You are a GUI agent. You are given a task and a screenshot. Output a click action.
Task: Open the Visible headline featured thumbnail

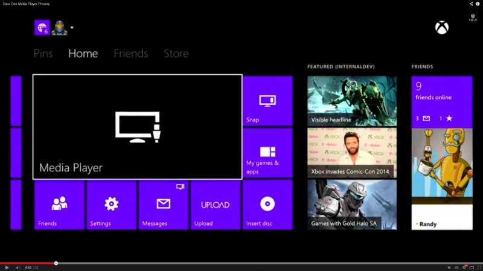pos(352,101)
